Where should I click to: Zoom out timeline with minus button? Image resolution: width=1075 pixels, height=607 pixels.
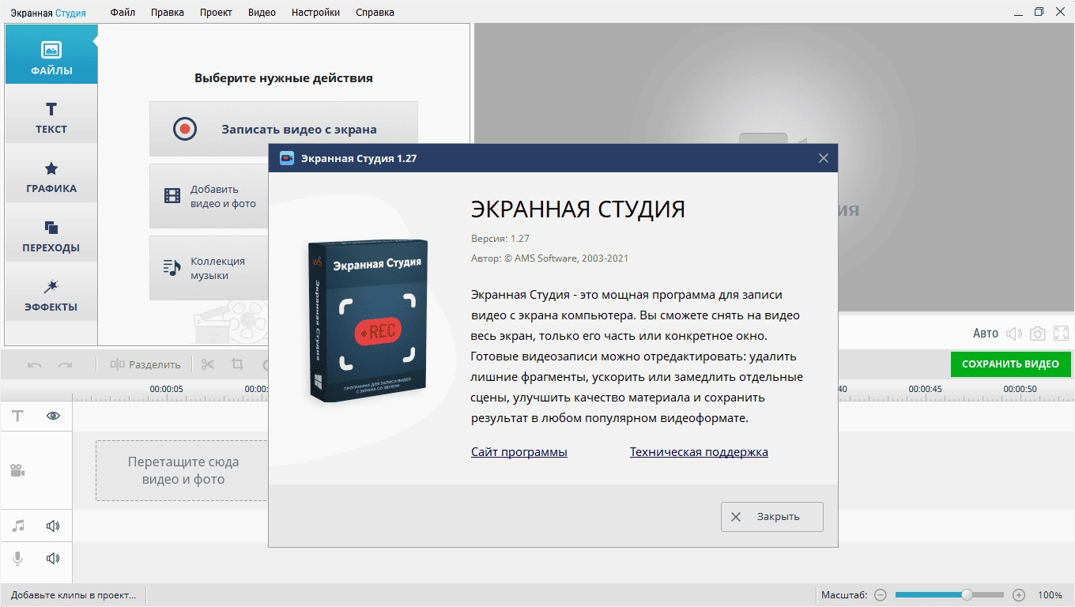click(880, 594)
